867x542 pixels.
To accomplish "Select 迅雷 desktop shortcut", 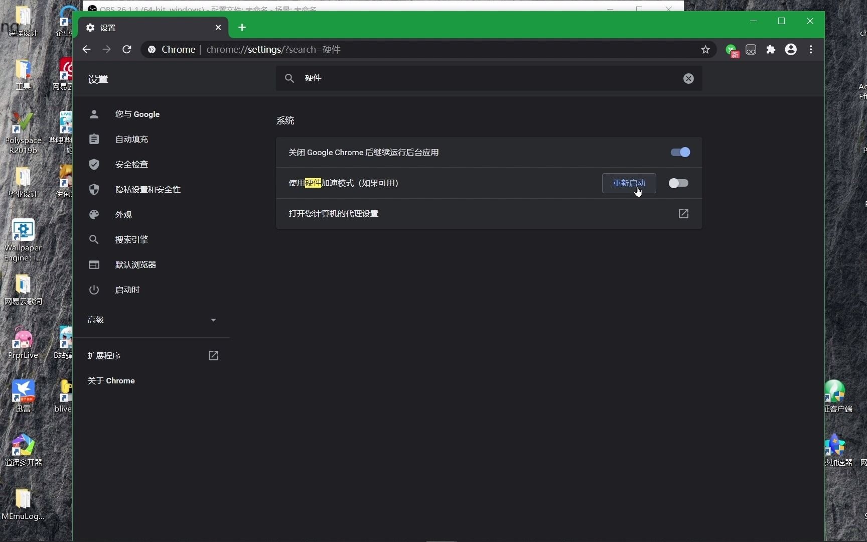I will click(x=23, y=396).
